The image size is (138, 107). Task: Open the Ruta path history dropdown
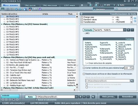(x=76, y=97)
